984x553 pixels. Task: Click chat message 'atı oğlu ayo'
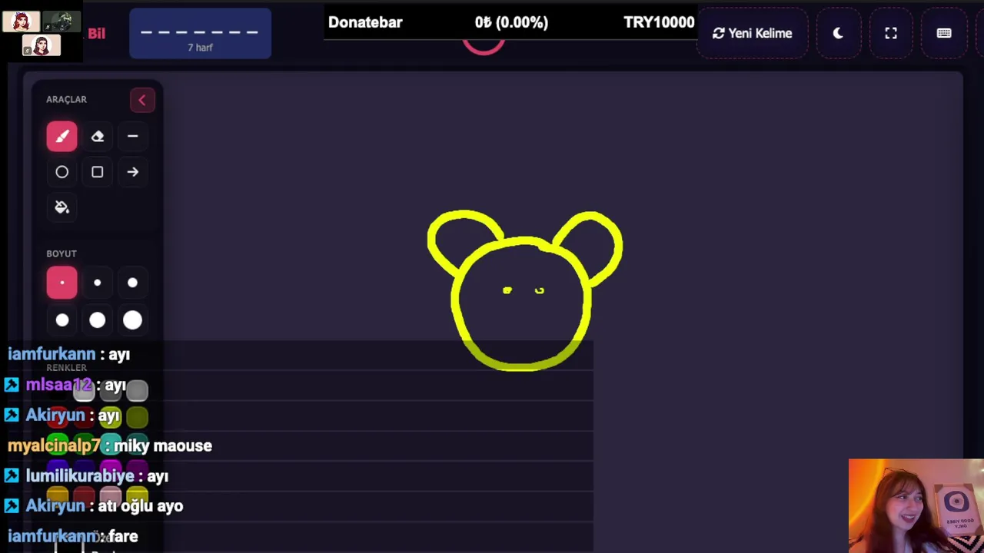(140, 506)
